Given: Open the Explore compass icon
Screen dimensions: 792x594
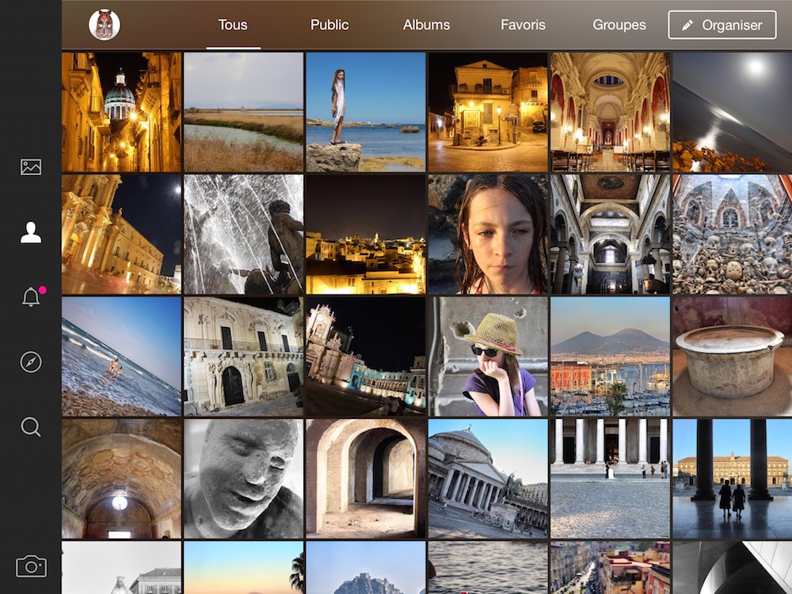Looking at the screenshot, I should (x=31, y=362).
